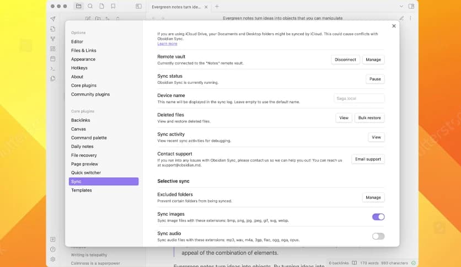Open a new tab with plus
This screenshot has width=461, height=267.
(x=217, y=6)
